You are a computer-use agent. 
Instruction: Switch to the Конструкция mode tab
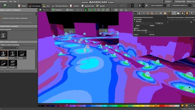(x=35, y=6)
